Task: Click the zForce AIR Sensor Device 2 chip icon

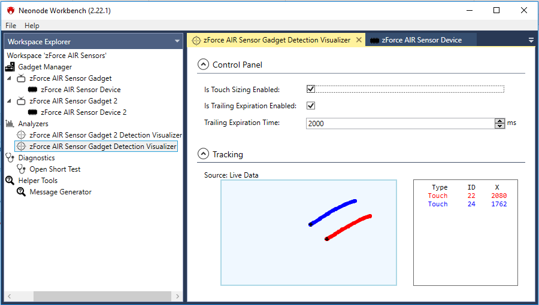Action: click(x=33, y=112)
